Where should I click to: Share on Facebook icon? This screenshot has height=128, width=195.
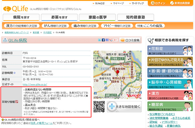(103, 40)
